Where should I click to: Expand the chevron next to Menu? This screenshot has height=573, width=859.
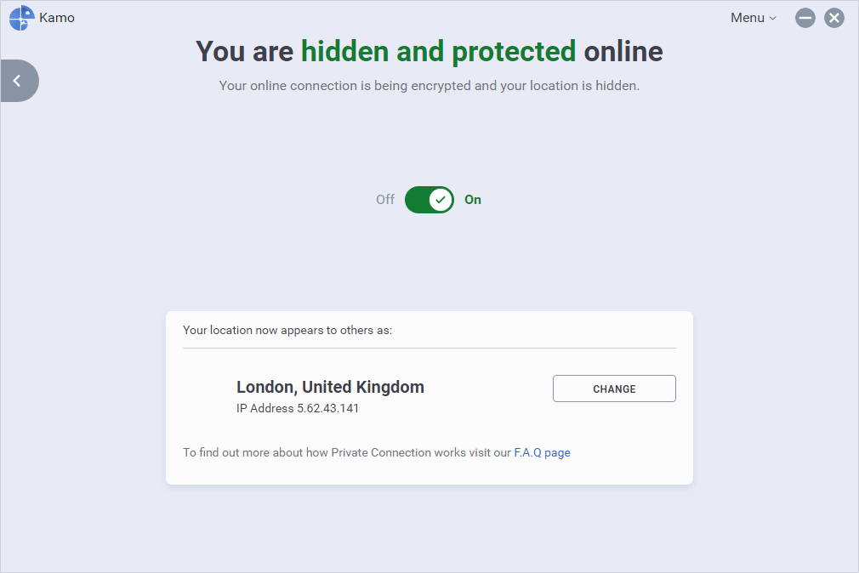(772, 19)
